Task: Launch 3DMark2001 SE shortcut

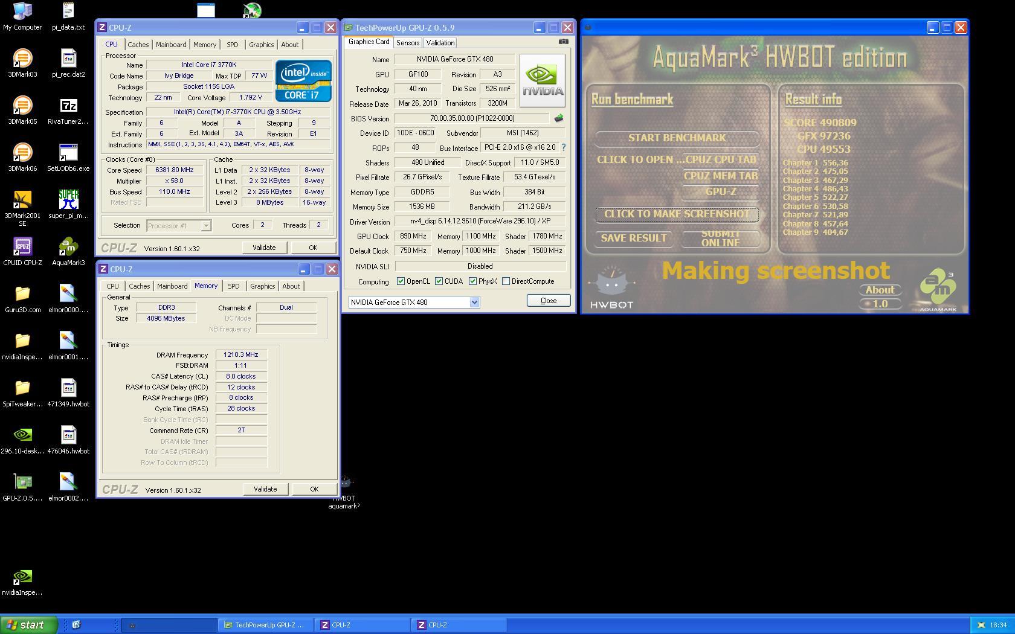Action: coord(22,208)
